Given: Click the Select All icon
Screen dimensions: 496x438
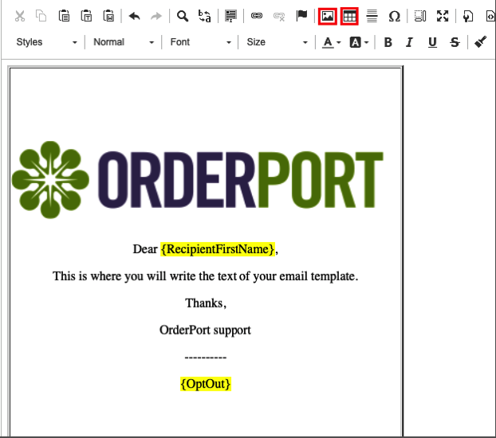Looking at the screenshot, I should click(x=230, y=16).
